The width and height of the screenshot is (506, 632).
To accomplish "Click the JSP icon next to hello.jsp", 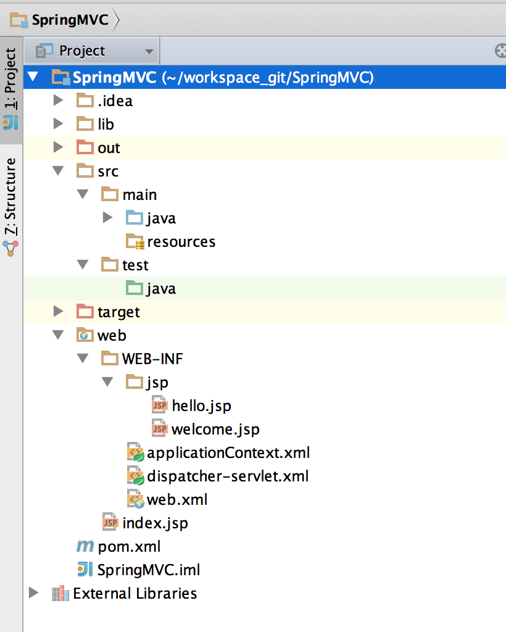I will (160, 405).
